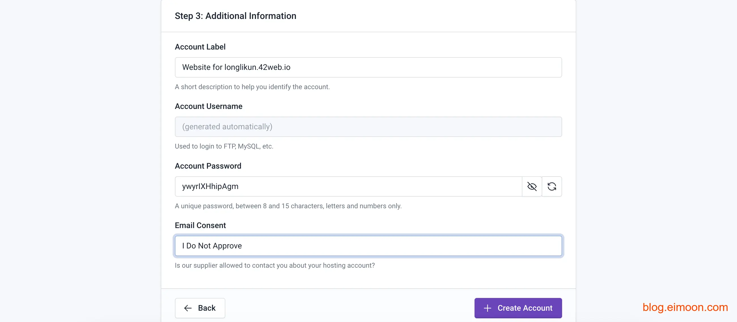Click the Email Consent field label
Screen dimensions: 737x322
pyautogui.click(x=200, y=226)
